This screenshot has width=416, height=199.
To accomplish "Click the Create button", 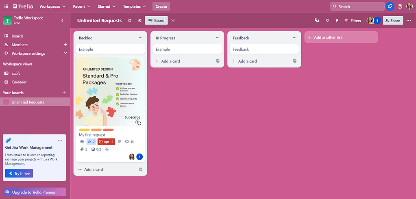I will [x=161, y=6].
